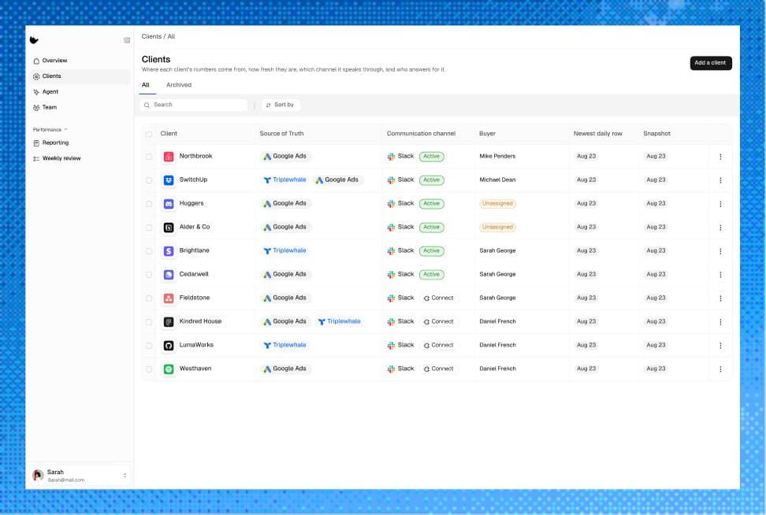Open Alder & Co's three-dot menu

(x=720, y=228)
